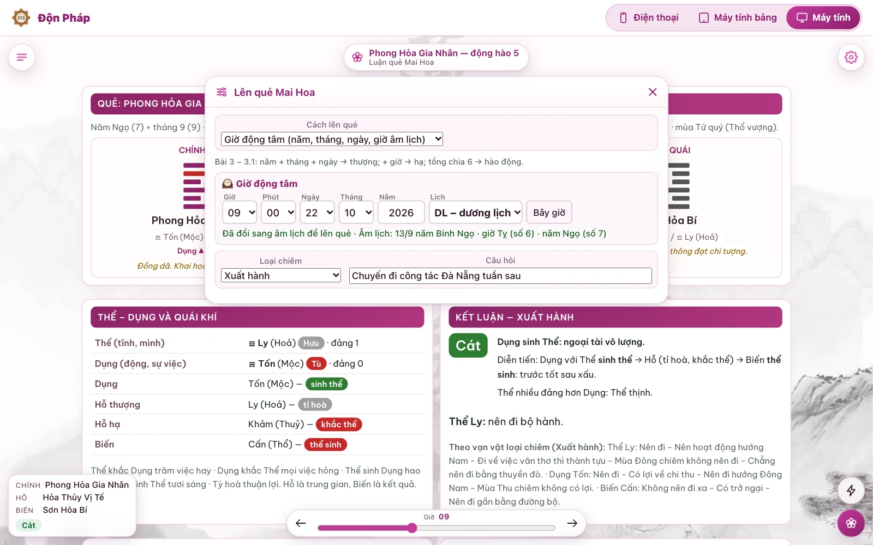Click the lightning bolt quick action button
The image size is (873, 545).
tap(851, 491)
